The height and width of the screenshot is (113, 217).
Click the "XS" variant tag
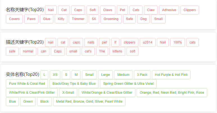(55, 75)
